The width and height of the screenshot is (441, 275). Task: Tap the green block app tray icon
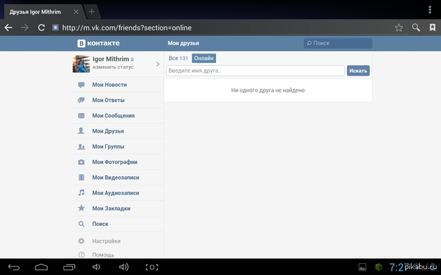click(379, 267)
